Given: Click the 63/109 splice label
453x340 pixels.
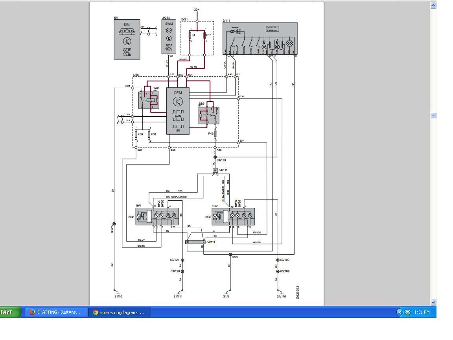Looking at the screenshot, I should click(285, 260).
